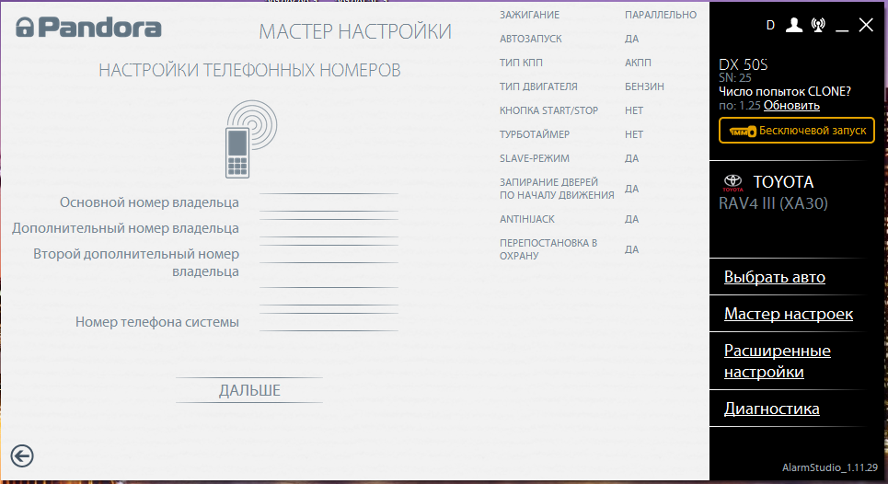Click the Toyota brand logo

[x=732, y=182]
